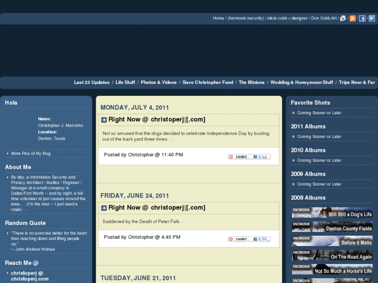Select The Minions in navigation
This screenshot has width=378, height=283.
pyautogui.click(x=252, y=83)
